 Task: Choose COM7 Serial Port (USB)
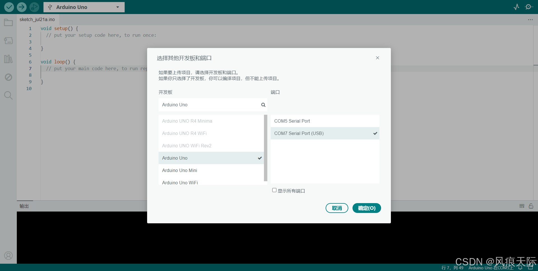point(325,133)
